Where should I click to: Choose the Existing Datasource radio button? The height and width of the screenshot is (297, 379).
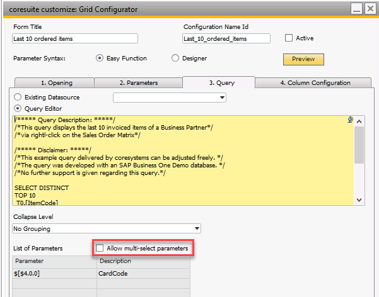coord(18,98)
